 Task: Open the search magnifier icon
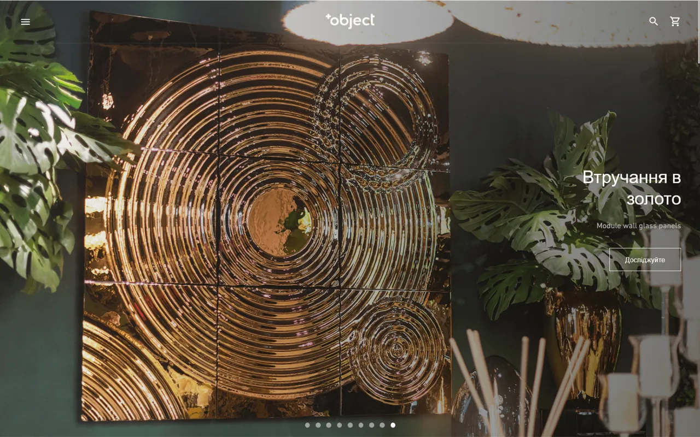click(x=654, y=21)
